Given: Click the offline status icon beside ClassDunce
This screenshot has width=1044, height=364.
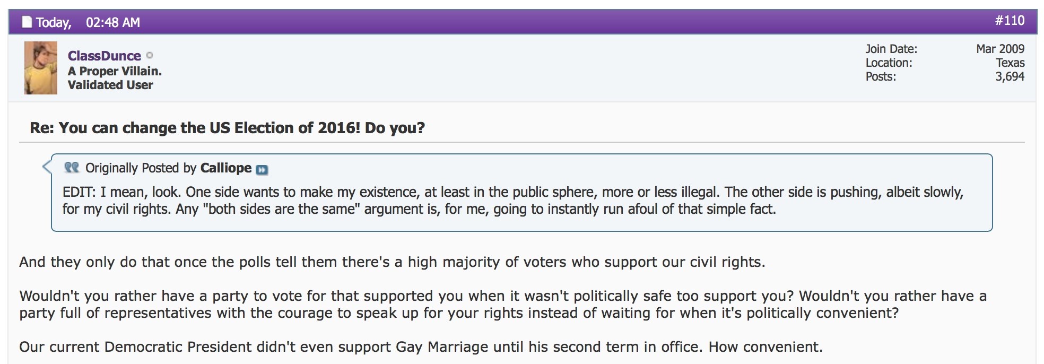Looking at the screenshot, I should point(150,55).
